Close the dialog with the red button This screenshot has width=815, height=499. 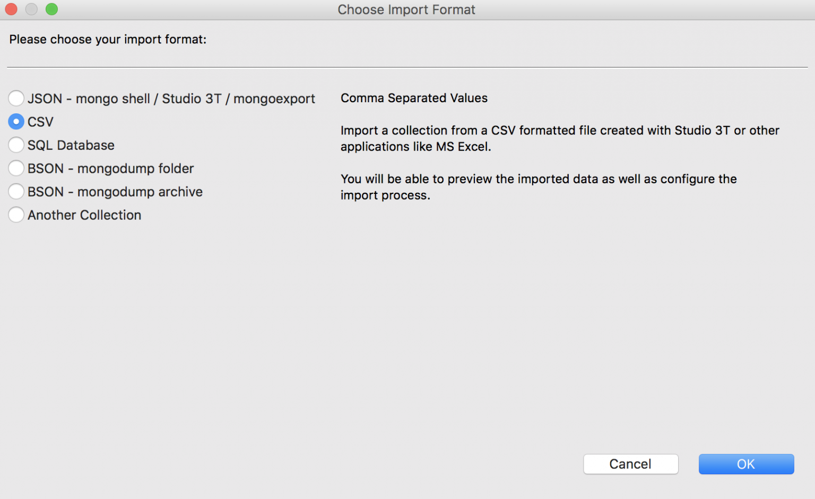point(11,9)
